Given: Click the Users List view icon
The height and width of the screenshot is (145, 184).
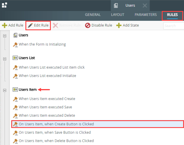Looking at the screenshot, I should [15, 58].
